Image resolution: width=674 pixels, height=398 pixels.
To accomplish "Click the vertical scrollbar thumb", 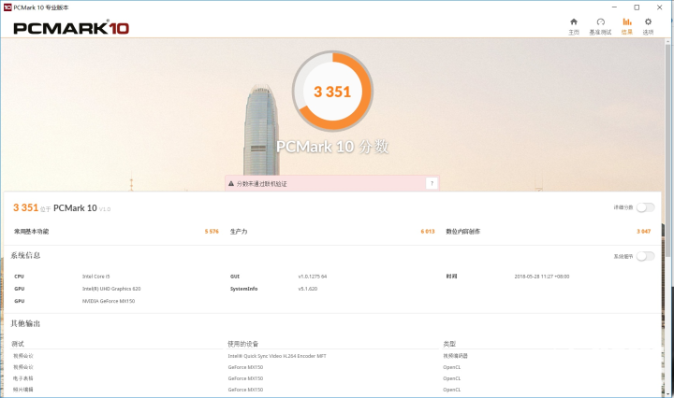I will click(x=668, y=150).
